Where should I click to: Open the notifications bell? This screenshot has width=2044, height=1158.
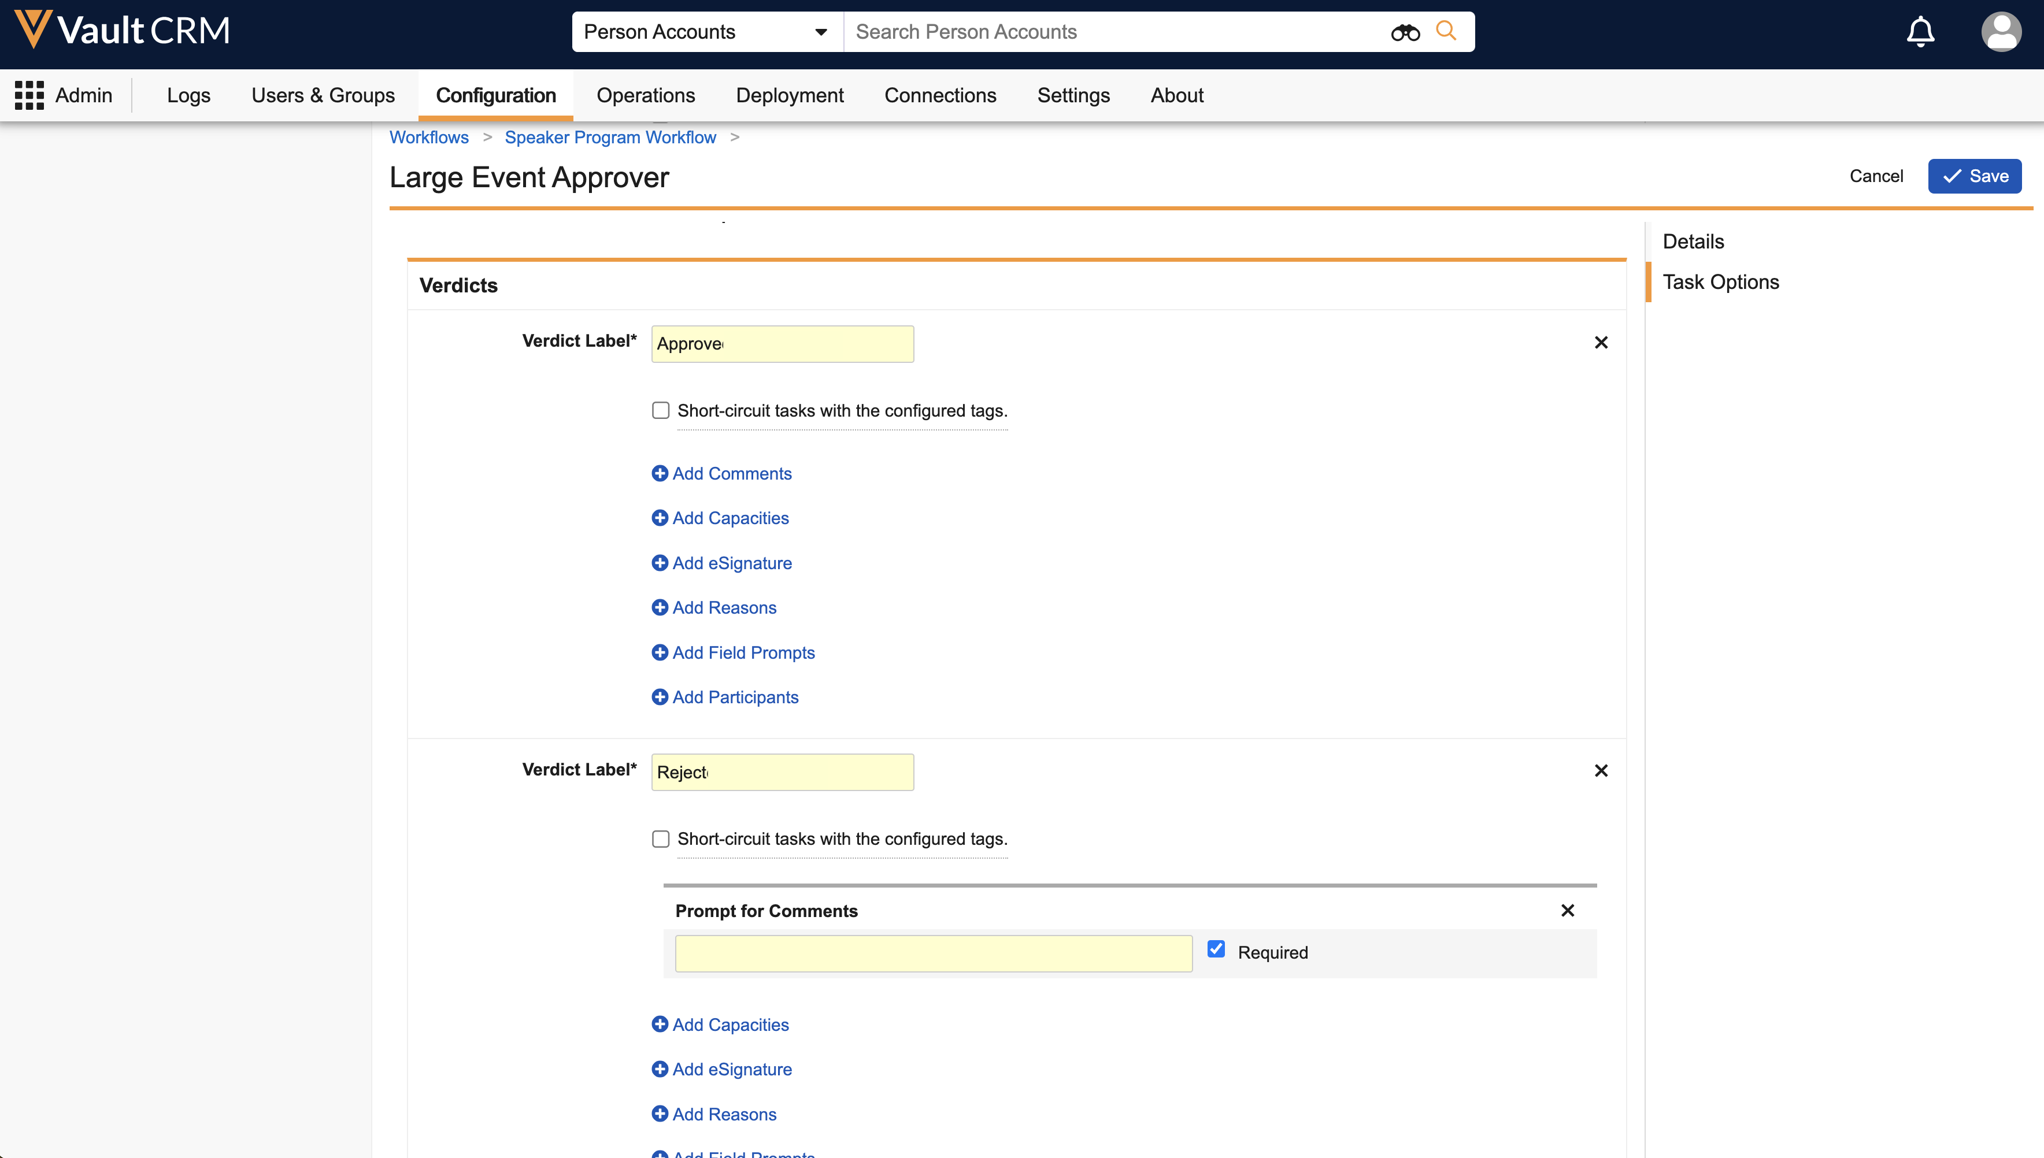(1920, 32)
